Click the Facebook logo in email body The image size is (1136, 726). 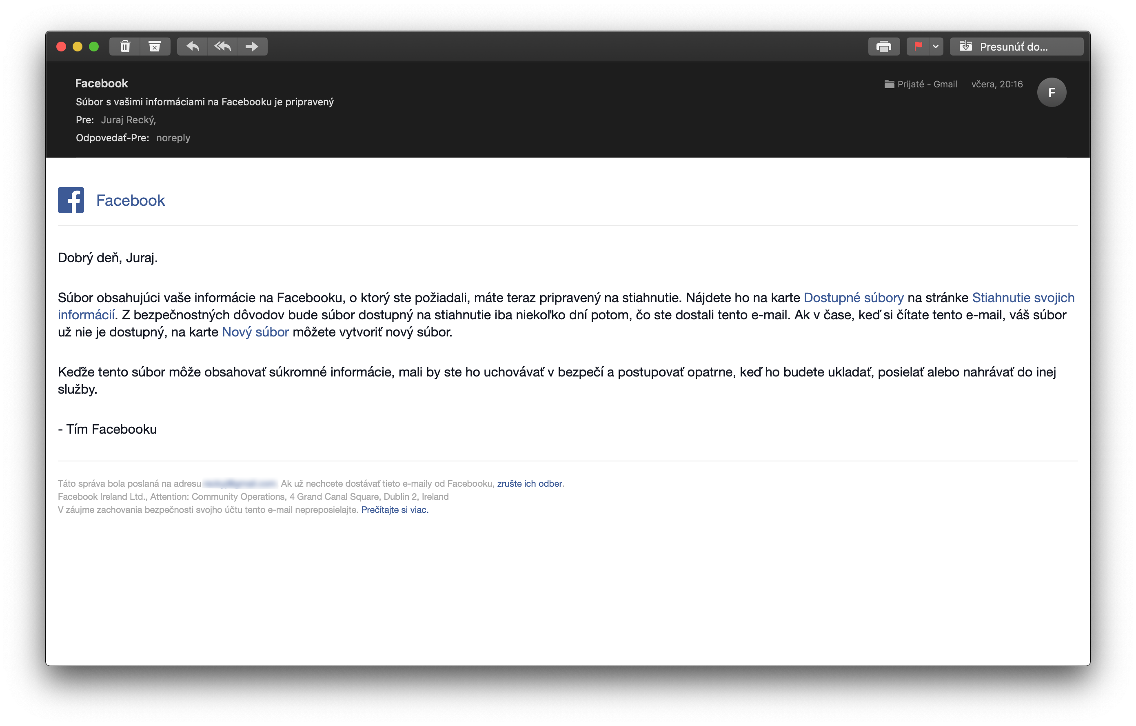(71, 200)
